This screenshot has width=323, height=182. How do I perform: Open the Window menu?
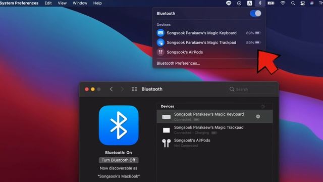point(80,3)
